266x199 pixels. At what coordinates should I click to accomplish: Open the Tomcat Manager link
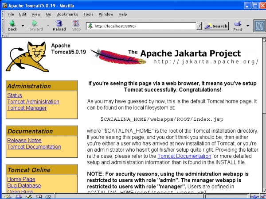pyautogui.click(x=27, y=108)
